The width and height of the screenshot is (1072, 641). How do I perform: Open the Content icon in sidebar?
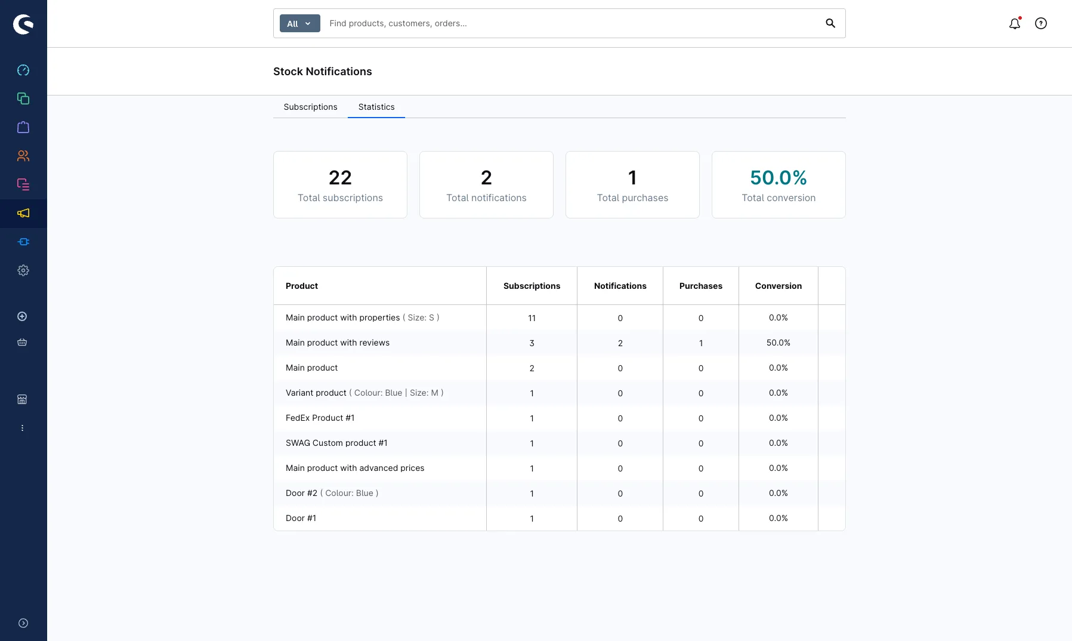(23, 184)
